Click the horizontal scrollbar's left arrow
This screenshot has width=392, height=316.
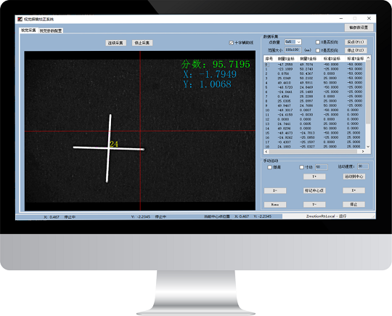coord(266,151)
